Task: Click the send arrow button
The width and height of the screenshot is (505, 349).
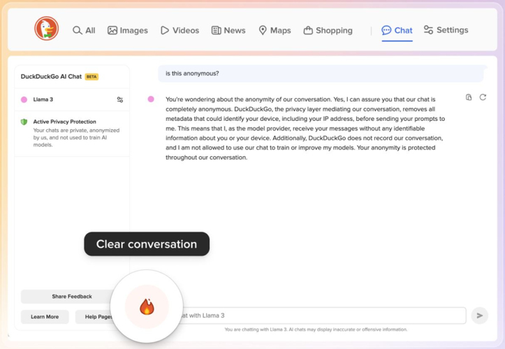Action: click(x=479, y=315)
